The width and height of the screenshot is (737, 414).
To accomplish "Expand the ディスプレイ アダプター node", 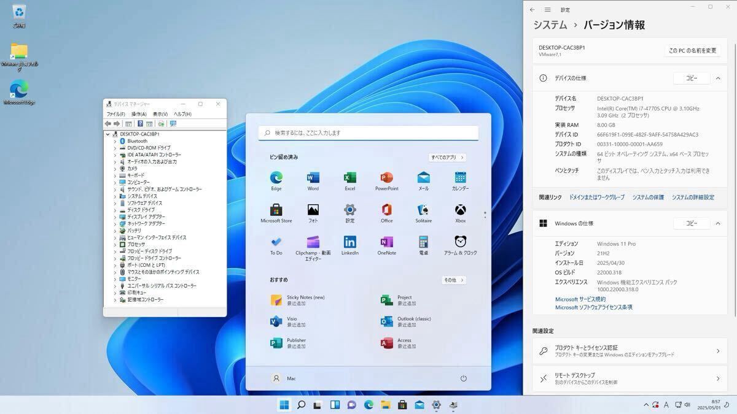I will 115,217.
